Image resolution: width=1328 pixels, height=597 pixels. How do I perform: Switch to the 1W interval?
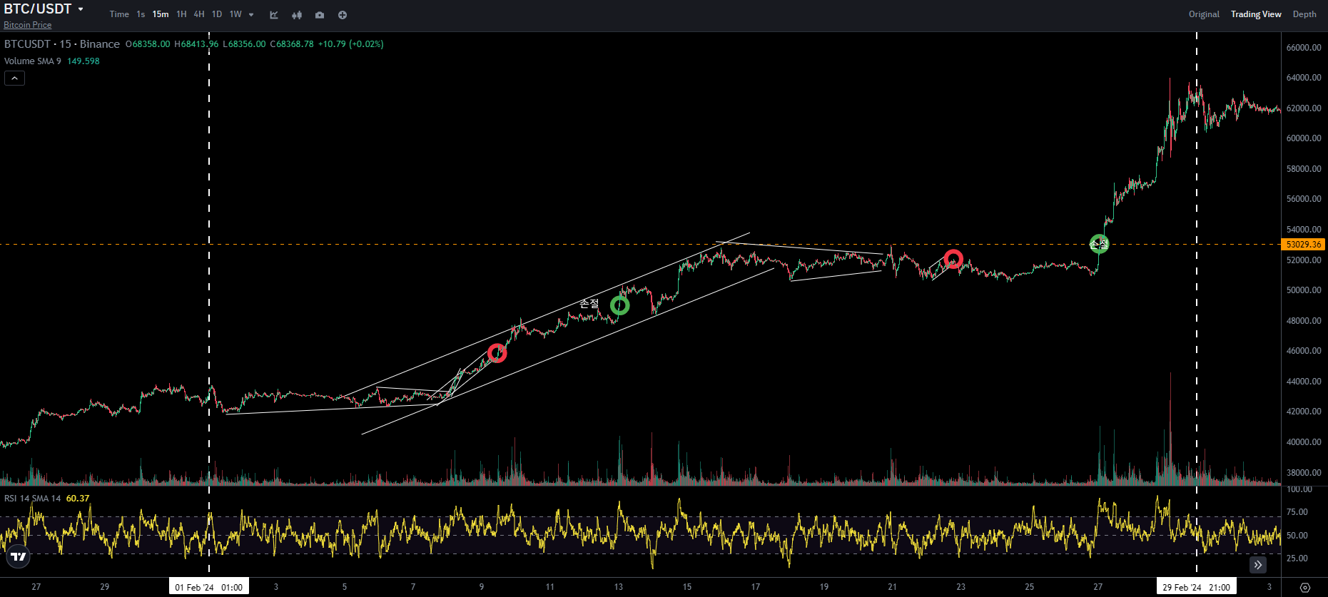(235, 14)
